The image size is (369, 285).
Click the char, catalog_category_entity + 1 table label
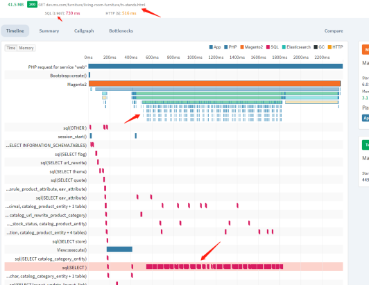click(46, 276)
